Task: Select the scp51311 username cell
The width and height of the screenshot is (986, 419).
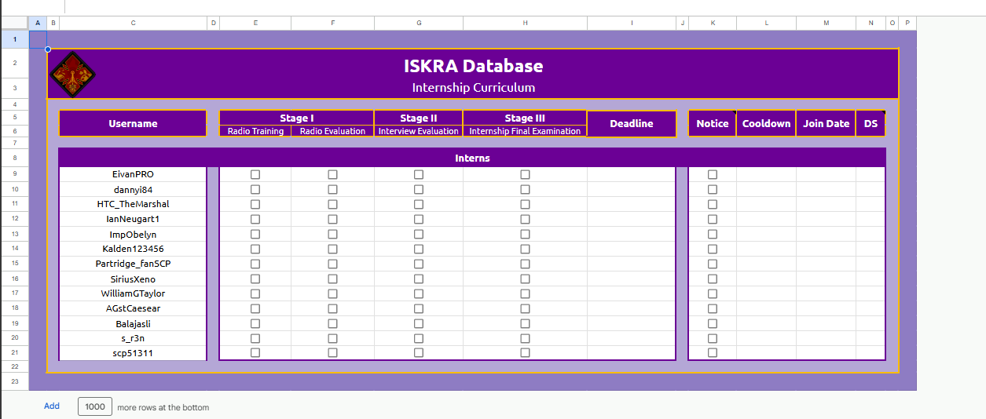Action: pos(133,353)
